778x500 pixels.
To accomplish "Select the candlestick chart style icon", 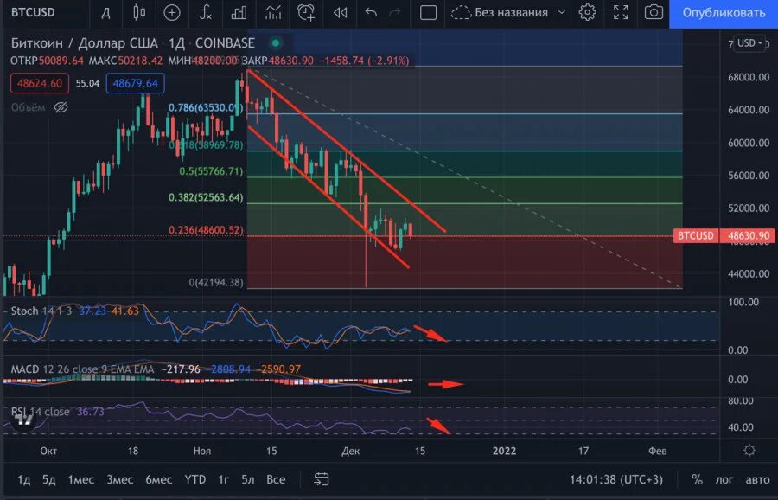I will pos(138,13).
